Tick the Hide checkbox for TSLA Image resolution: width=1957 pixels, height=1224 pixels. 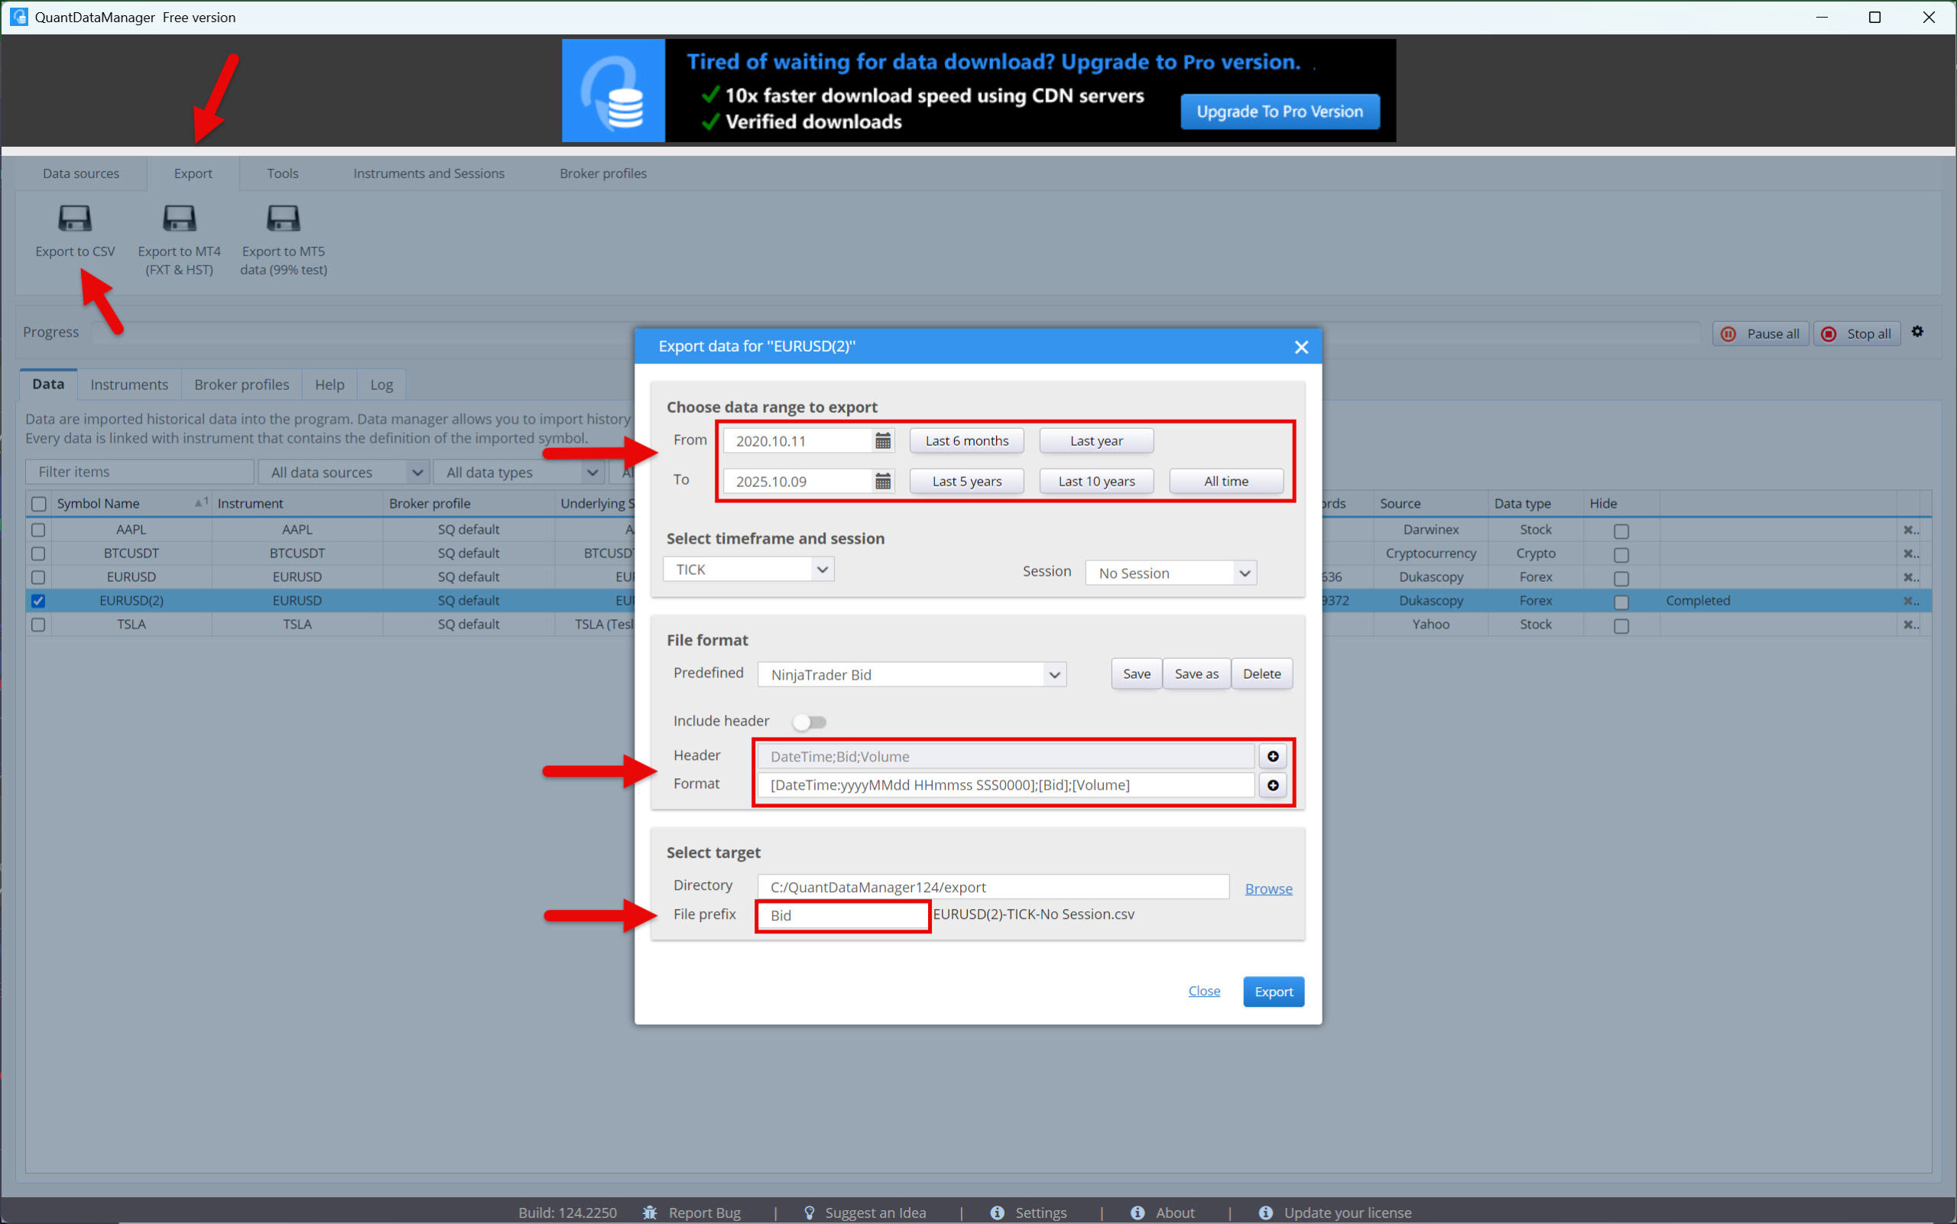1621,626
